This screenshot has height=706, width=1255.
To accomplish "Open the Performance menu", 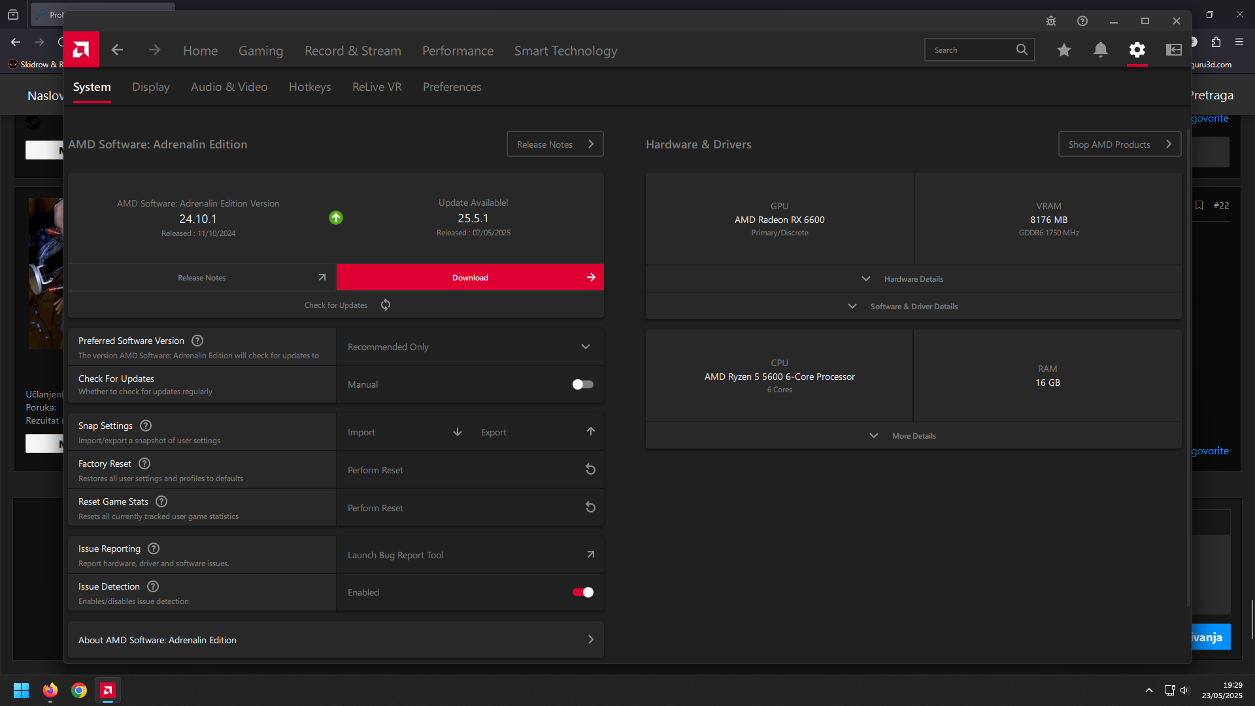I will tap(458, 50).
